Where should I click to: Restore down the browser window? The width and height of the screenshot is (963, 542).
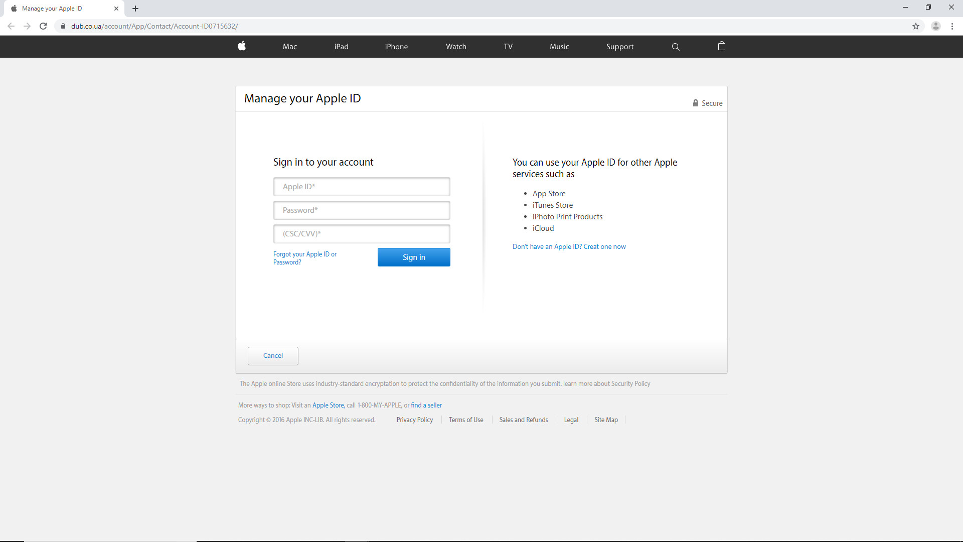[x=928, y=8]
